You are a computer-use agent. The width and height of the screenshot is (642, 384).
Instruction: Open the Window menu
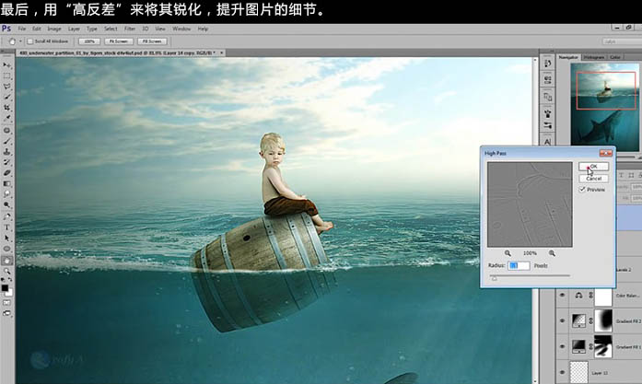click(181, 29)
